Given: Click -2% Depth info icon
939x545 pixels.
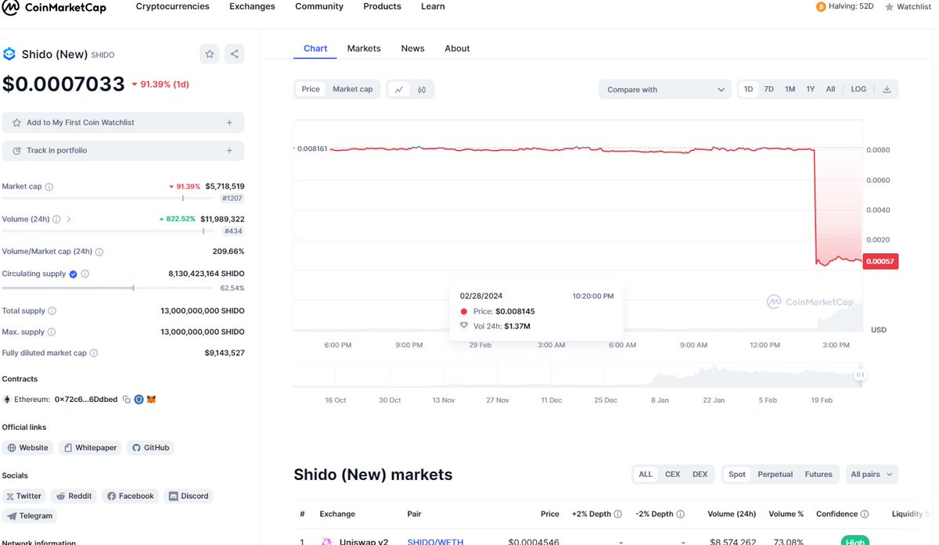Looking at the screenshot, I should tap(680, 515).
